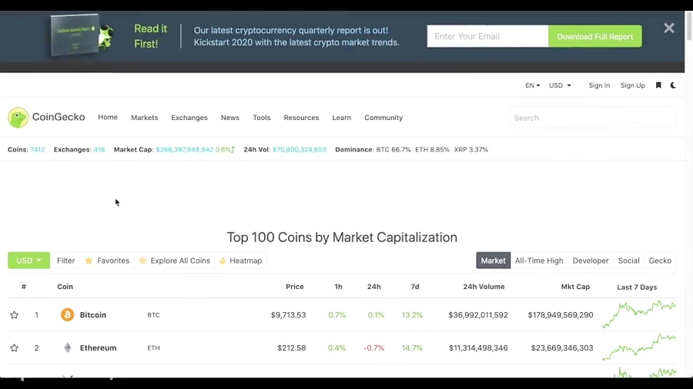The width and height of the screenshot is (693, 389).
Task: Focus the Search input box
Action: (592, 118)
